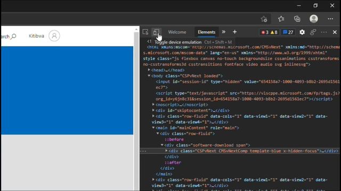Click the page scrollbar up arrow
341x191 pixels.
point(136,29)
